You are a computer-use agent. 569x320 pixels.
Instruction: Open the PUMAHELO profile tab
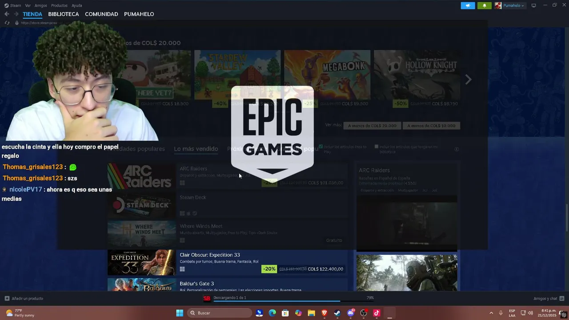[139, 14]
